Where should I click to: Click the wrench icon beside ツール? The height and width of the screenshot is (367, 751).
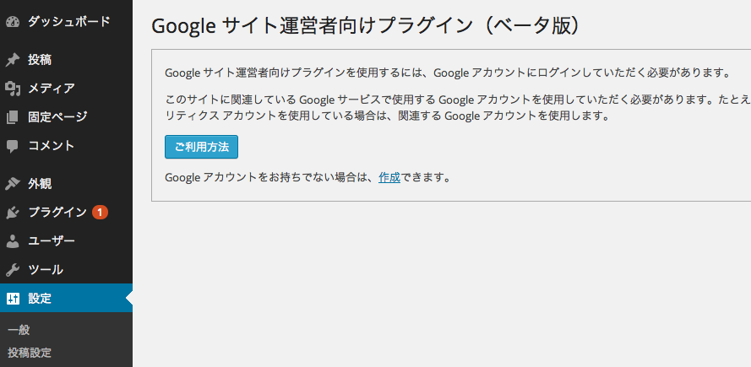[x=13, y=270]
